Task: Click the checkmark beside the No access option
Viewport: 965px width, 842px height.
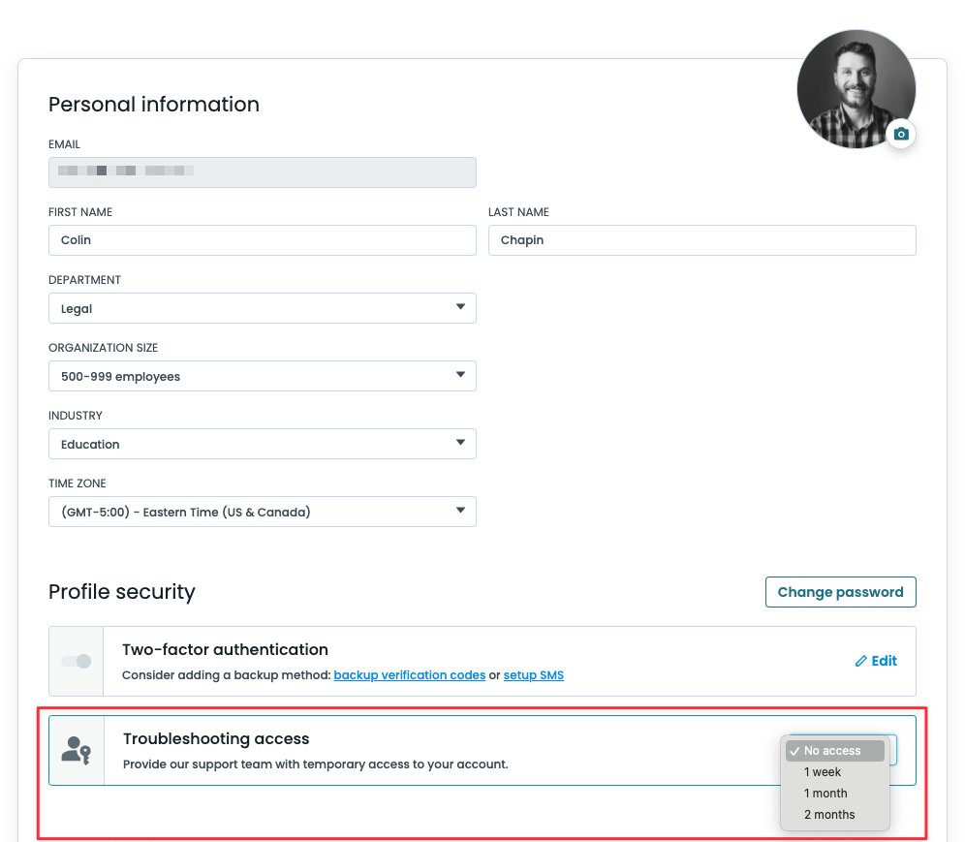Action: click(796, 750)
